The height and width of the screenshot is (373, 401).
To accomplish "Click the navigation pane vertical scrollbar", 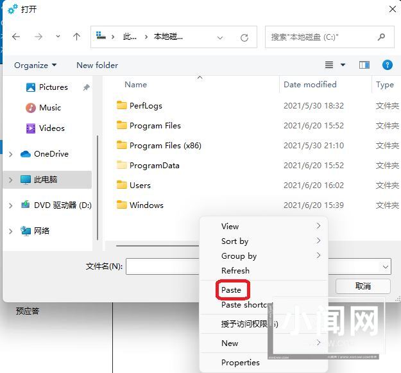I will [x=98, y=187].
